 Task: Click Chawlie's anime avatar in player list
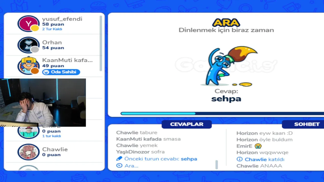pos(28,152)
